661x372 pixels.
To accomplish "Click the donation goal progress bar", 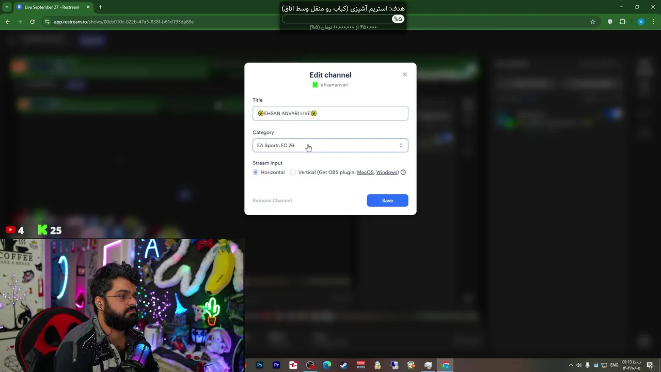I will point(343,19).
